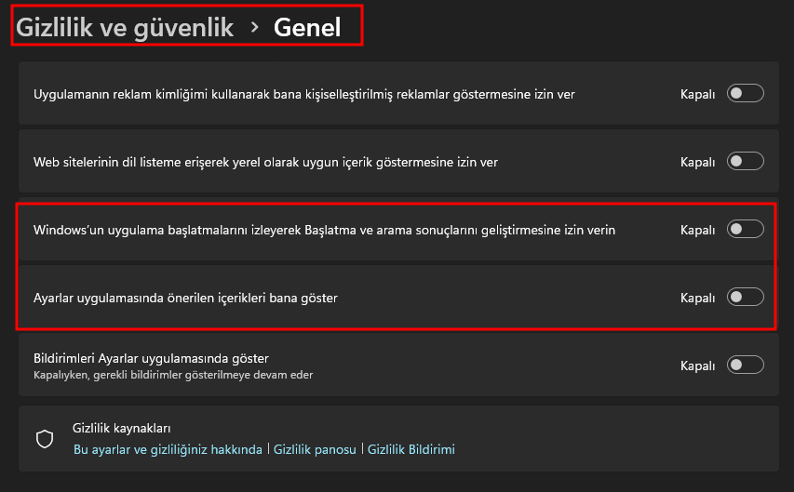794x492 pixels.
Task: Click Kapalı label in the dil listeme row
Action: click(x=697, y=163)
